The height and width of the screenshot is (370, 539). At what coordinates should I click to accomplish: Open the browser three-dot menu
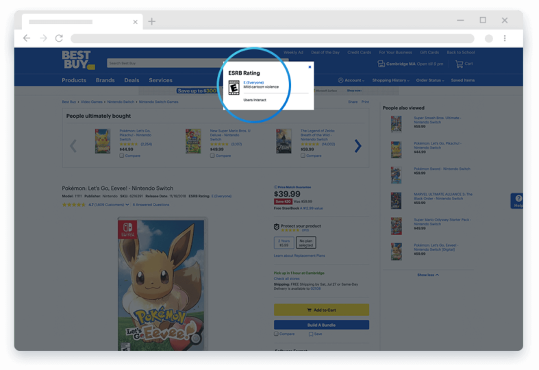click(x=505, y=38)
